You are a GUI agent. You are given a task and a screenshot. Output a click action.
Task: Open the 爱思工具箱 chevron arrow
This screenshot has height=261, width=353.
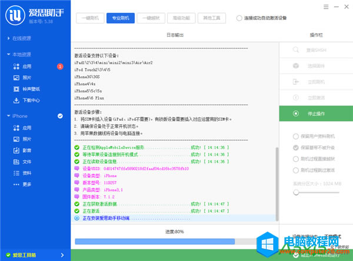tap(62, 255)
